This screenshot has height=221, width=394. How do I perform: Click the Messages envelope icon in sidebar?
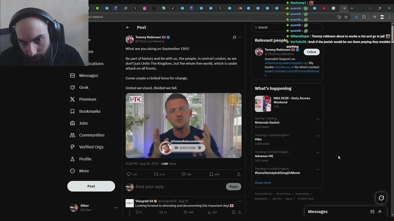[x=72, y=76]
